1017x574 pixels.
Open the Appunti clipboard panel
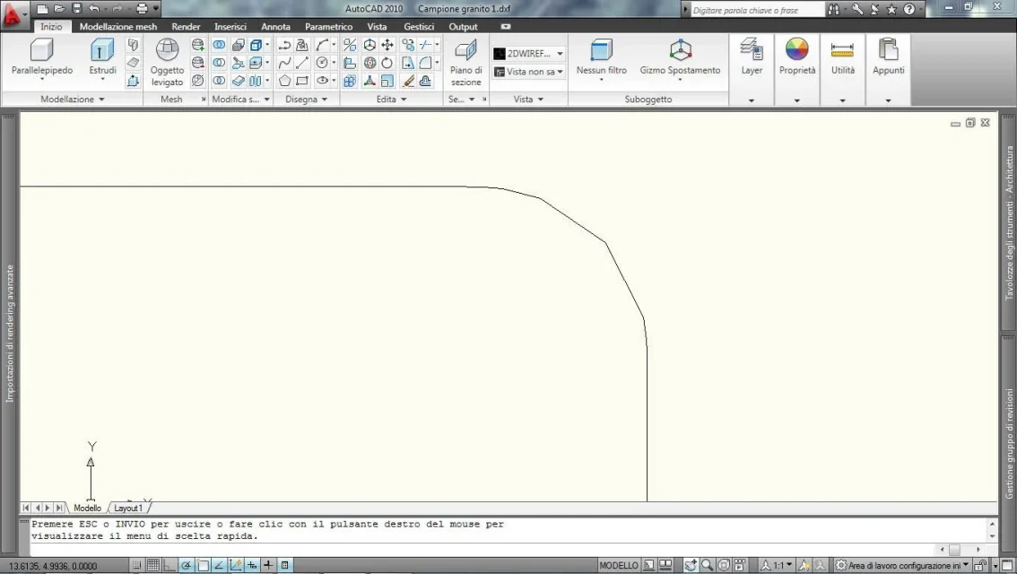888,57
